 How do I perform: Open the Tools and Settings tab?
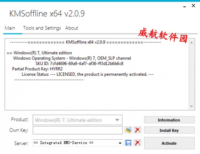[x=42, y=28]
